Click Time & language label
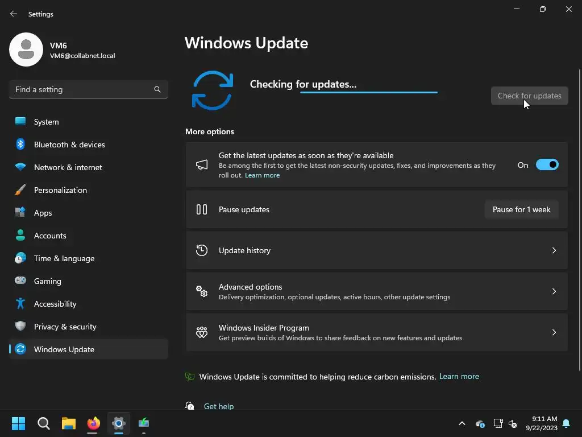The image size is (582, 437). 64,258
